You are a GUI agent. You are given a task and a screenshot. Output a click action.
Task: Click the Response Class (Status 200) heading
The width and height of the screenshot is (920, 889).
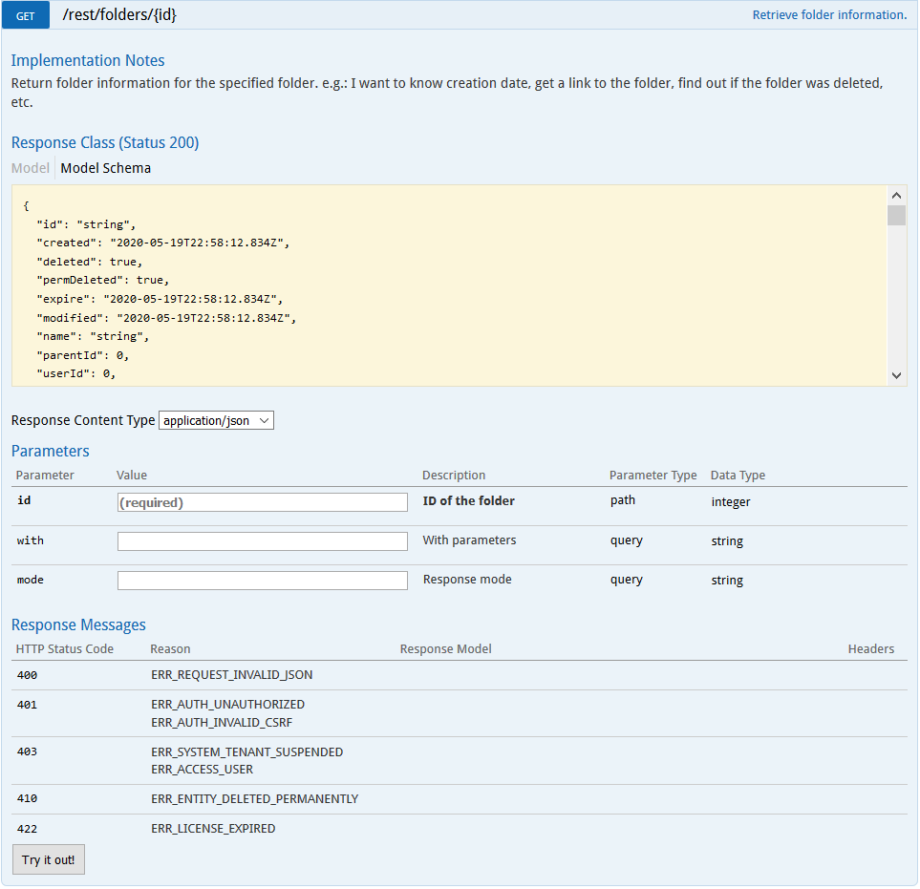[x=105, y=142]
